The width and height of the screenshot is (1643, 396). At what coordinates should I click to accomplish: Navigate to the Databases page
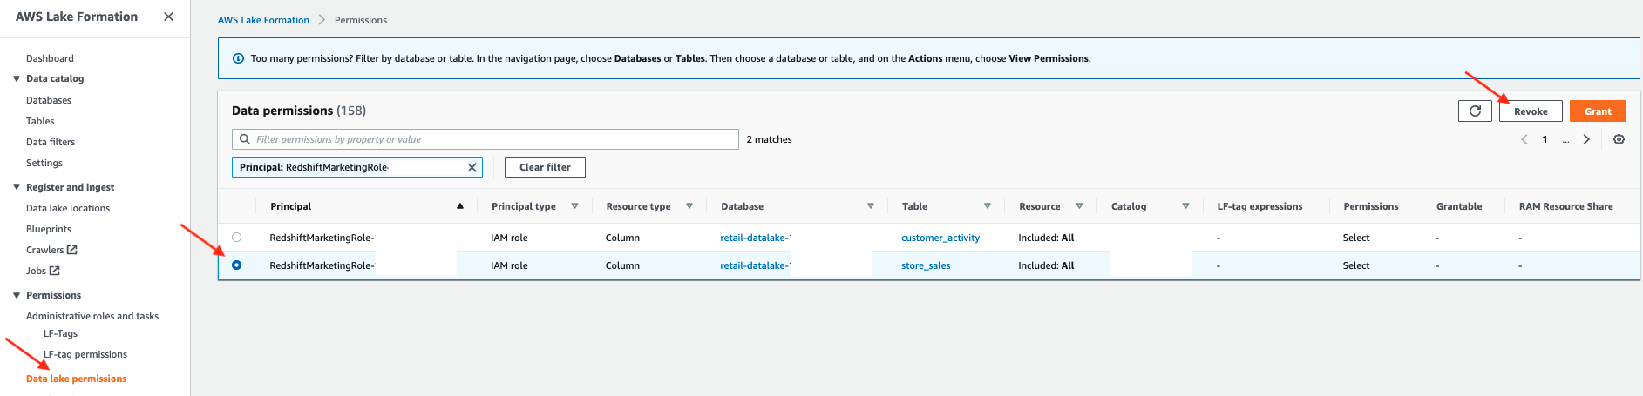pos(49,100)
